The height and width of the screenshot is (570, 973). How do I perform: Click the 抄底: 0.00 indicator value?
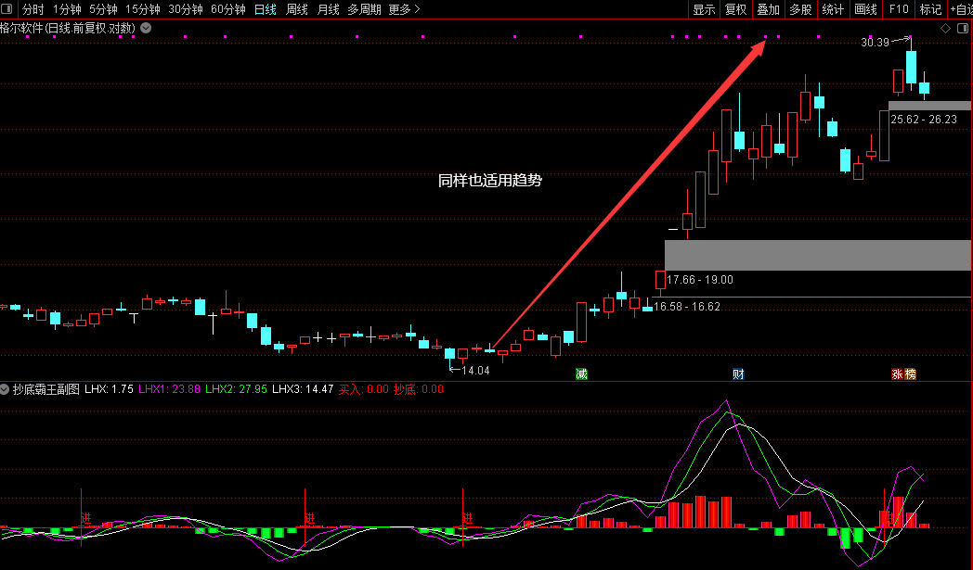[419, 389]
